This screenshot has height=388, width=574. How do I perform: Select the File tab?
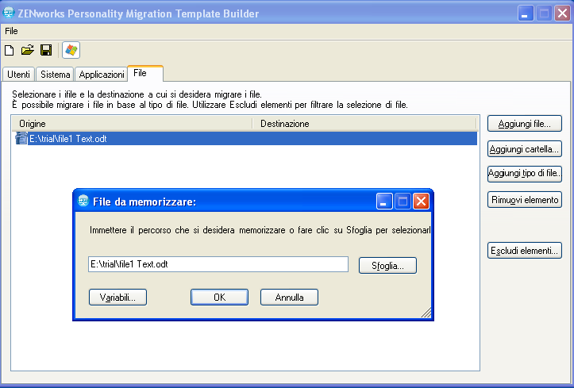[145, 74]
